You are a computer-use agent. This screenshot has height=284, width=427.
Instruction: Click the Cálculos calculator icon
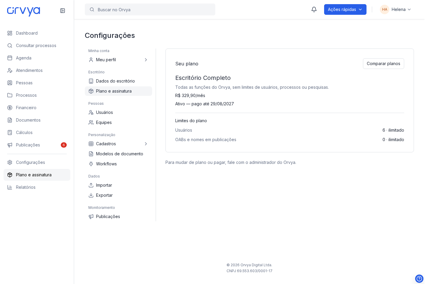point(10,133)
